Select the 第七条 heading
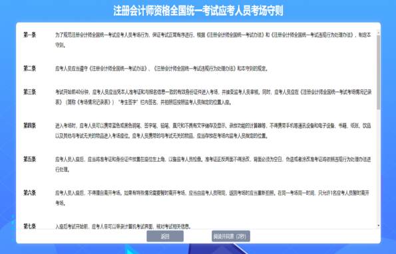 [29, 226]
